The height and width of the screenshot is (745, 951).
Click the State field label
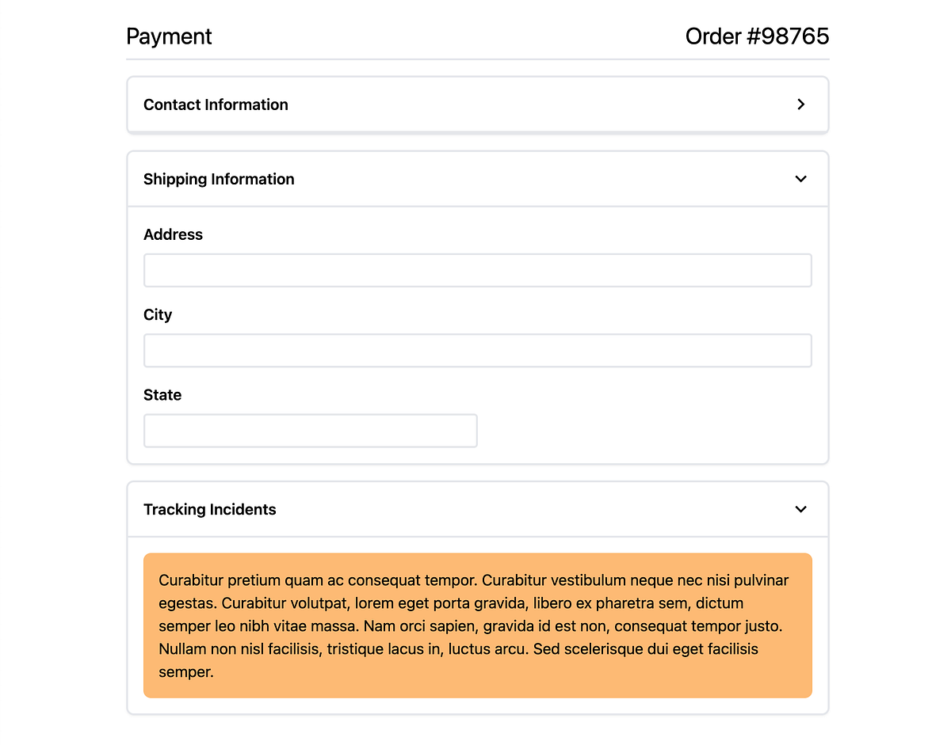click(162, 394)
